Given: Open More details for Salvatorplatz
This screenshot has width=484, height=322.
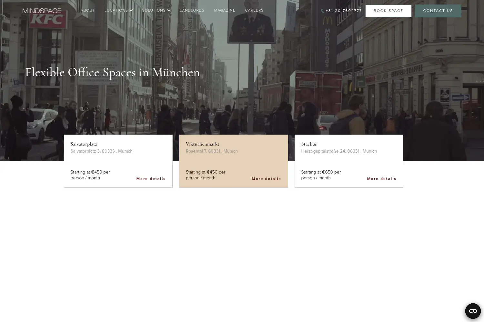Looking at the screenshot, I should point(151,179).
